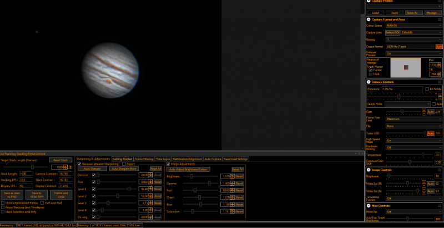Open the Output Format dropdown
The image size is (444, 228).
410,47
